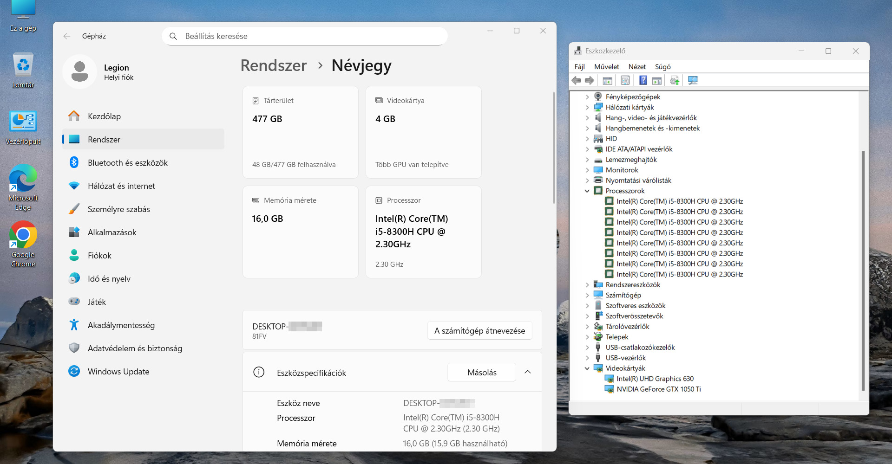Image resolution: width=892 pixels, height=464 pixels.
Task: Open Properties icon in Eszközkezelő toolbar
Action: (625, 81)
